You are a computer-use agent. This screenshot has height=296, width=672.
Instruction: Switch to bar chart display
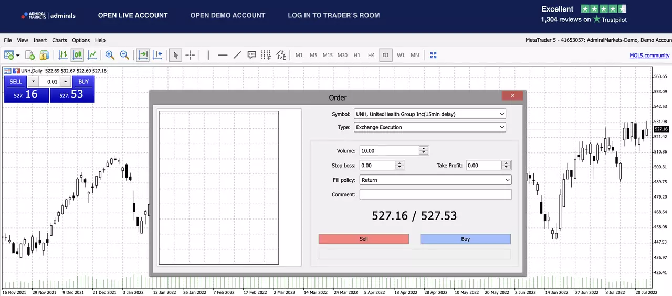63,54
